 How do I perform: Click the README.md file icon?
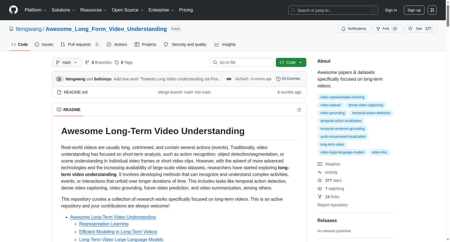(x=59, y=92)
